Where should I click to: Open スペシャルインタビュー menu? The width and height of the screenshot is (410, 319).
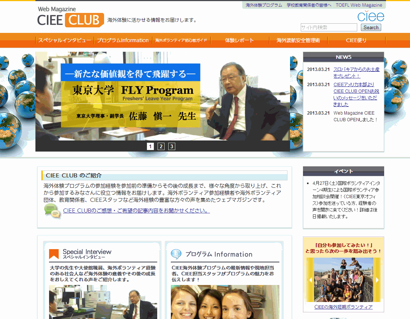click(65, 40)
